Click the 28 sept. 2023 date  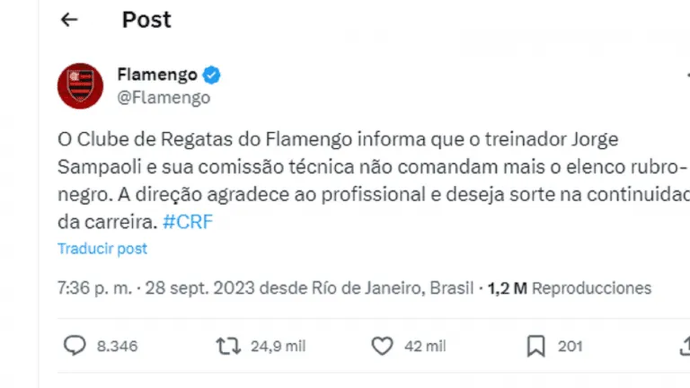click(200, 288)
